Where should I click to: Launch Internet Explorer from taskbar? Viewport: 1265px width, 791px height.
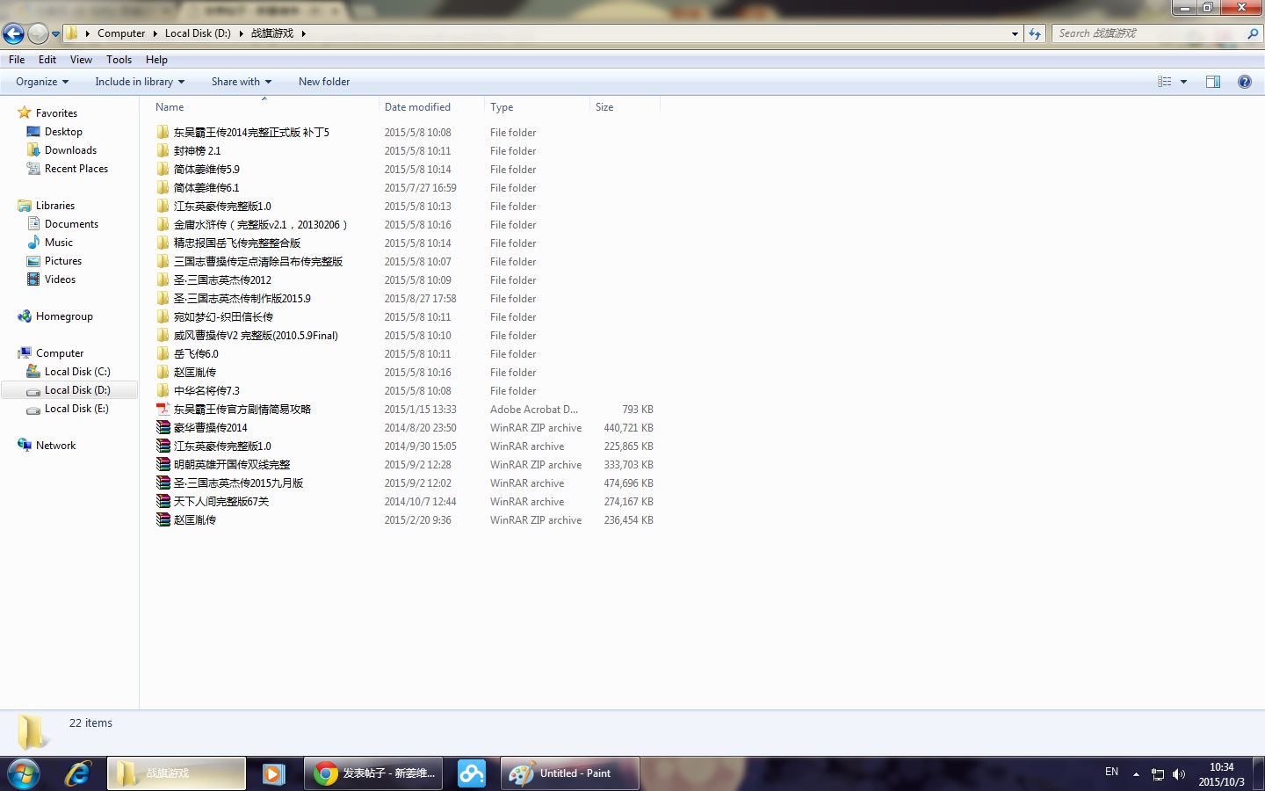pyautogui.click(x=77, y=773)
